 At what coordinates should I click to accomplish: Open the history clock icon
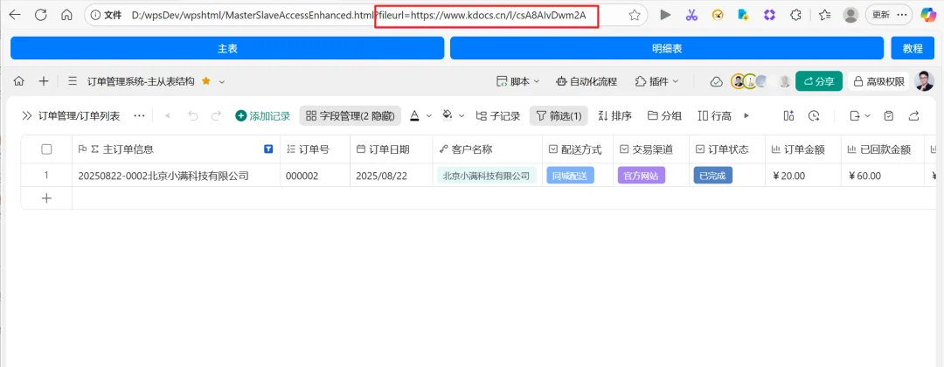tap(814, 115)
